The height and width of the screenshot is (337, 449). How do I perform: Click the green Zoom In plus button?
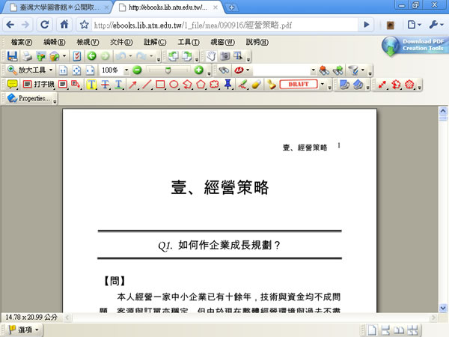tap(199, 70)
